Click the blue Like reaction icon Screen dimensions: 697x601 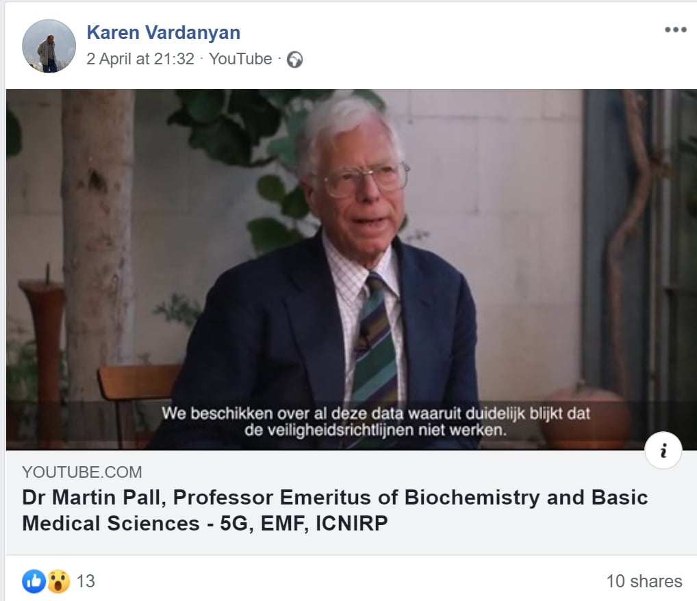pos(34,581)
